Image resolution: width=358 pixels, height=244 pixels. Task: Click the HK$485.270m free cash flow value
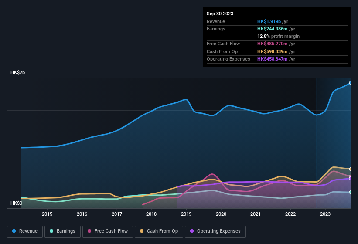273,44
